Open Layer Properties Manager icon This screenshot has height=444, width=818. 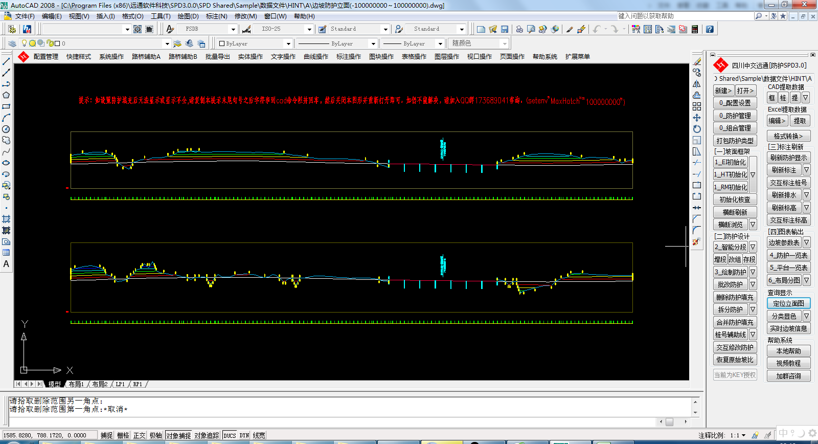pos(12,43)
